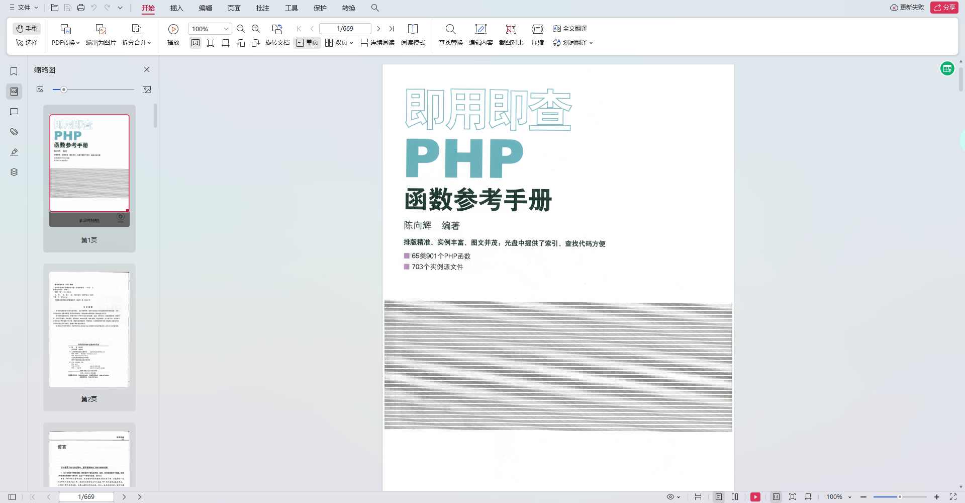
Task: Click the search magnifier after the 转换 tab
Action: point(375,8)
